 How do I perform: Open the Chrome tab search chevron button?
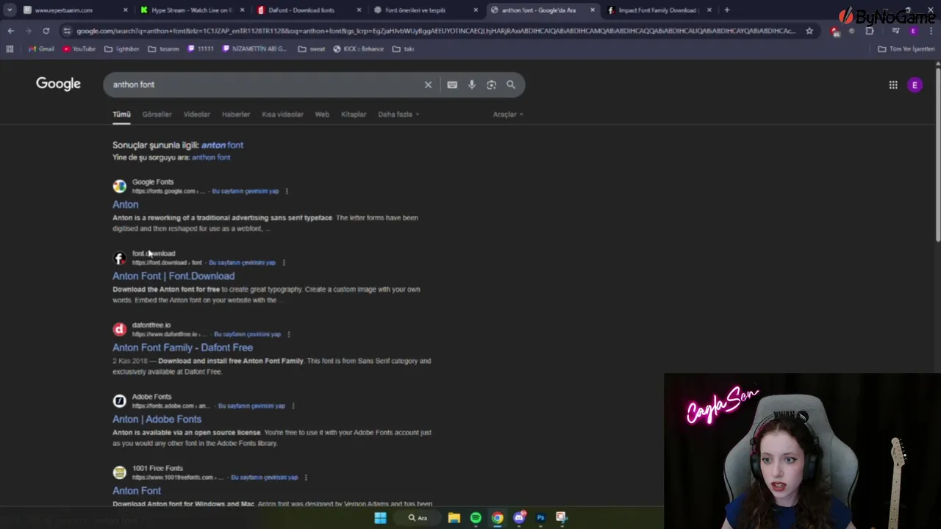click(x=9, y=10)
